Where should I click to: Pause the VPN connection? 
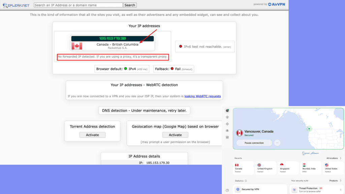pyautogui.click(x=254, y=143)
